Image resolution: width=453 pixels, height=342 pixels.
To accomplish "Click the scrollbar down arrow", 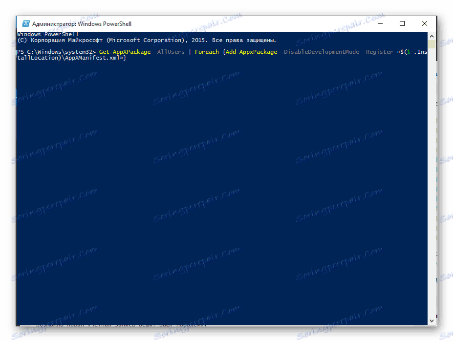I will click(x=431, y=321).
